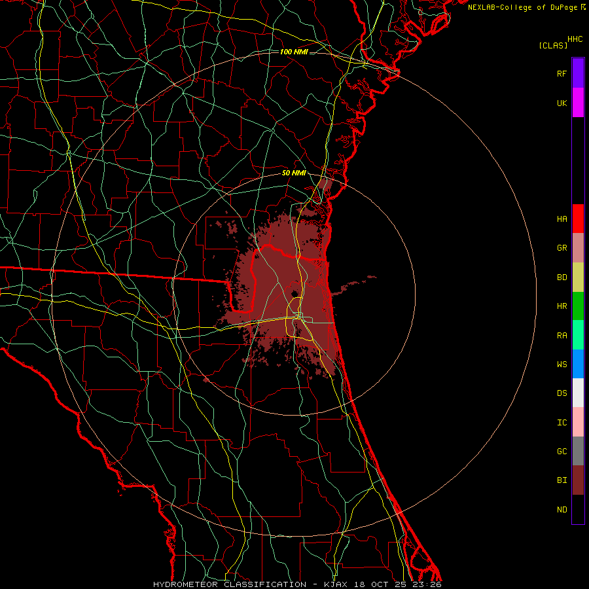
Task: Select the GR legend color block
Action: click(578, 247)
